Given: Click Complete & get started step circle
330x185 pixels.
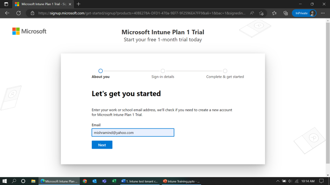Looking at the screenshot, I should pos(225,71).
